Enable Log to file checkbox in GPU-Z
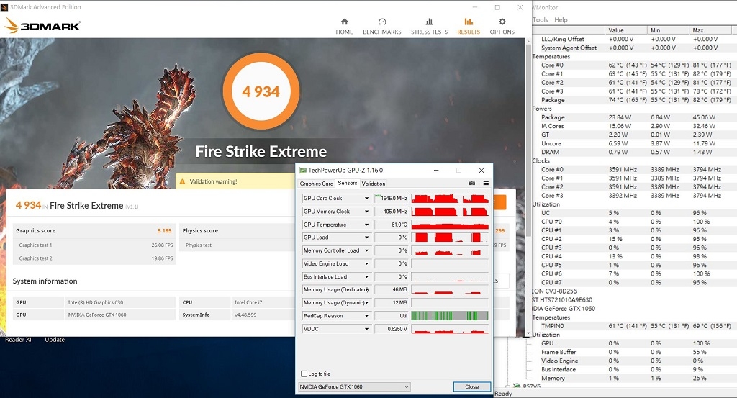 click(x=304, y=374)
